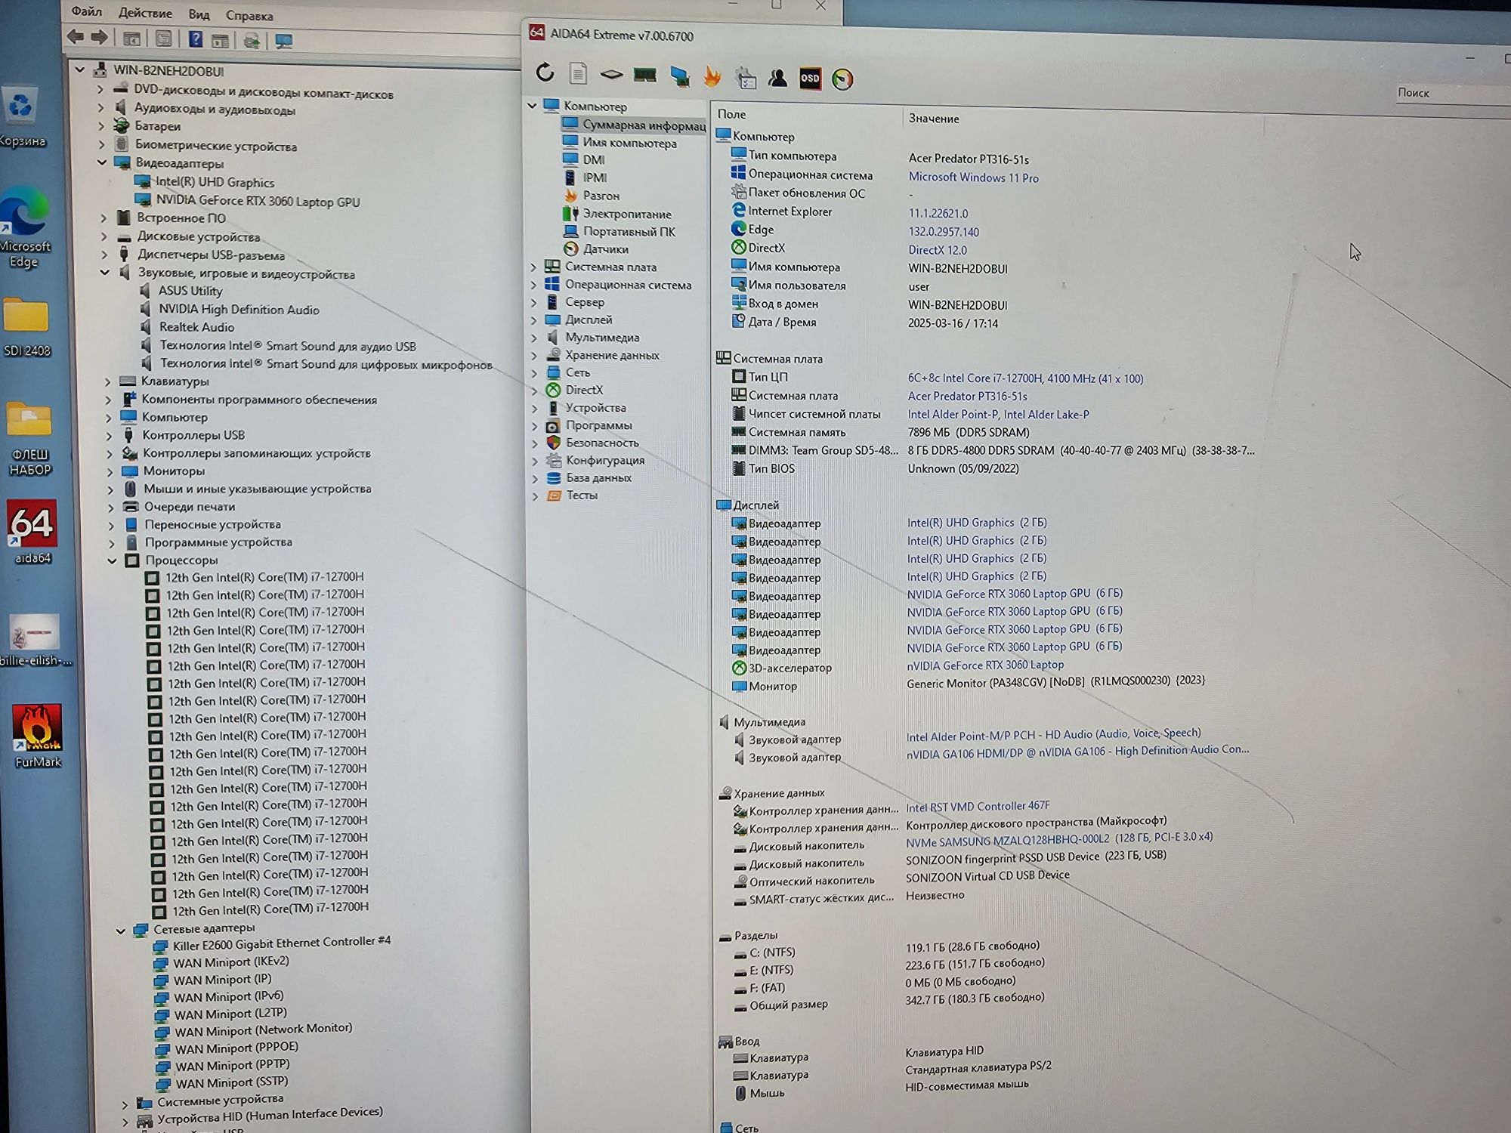Click the gauge sensor panel toolbar icon

pyautogui.click(x=842, y=79)
